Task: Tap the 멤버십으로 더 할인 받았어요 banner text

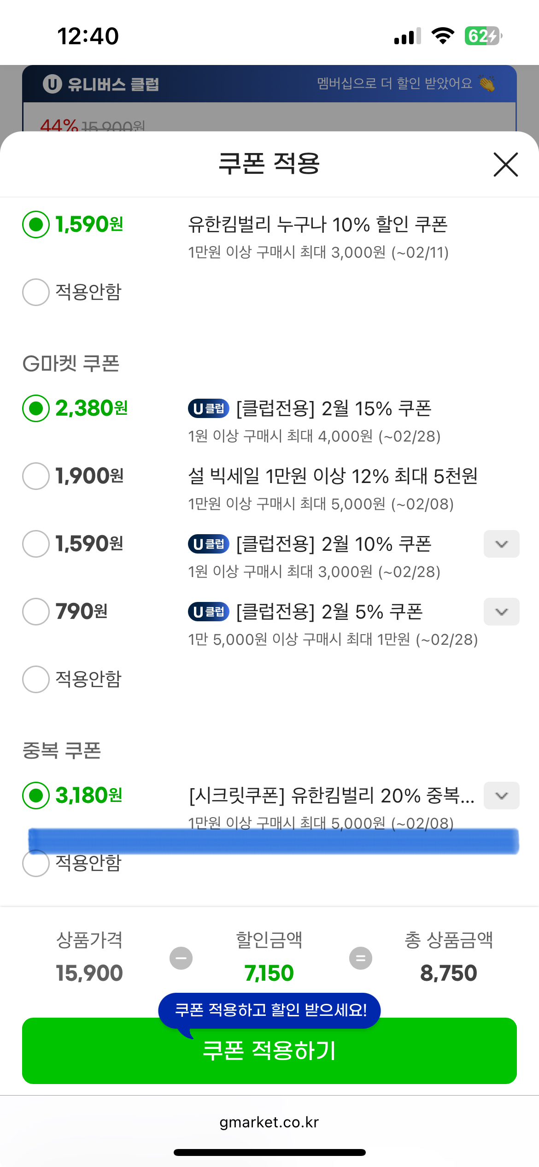Action: coord(394,83)
